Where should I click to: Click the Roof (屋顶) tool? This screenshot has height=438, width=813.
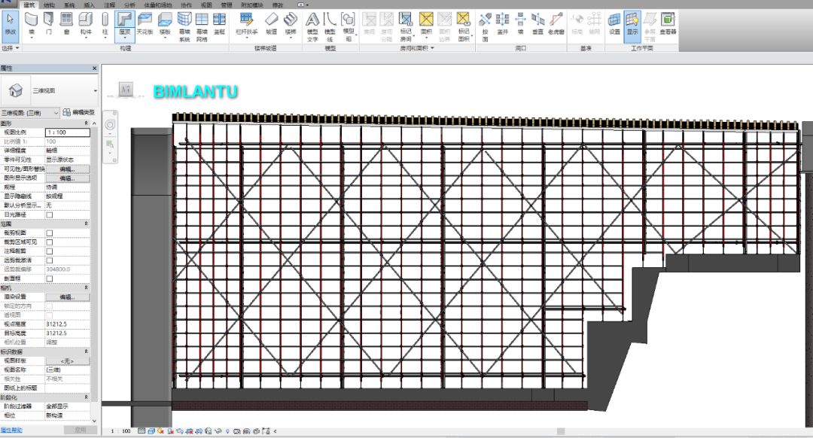pyautogui.click(x=124, y=24)
